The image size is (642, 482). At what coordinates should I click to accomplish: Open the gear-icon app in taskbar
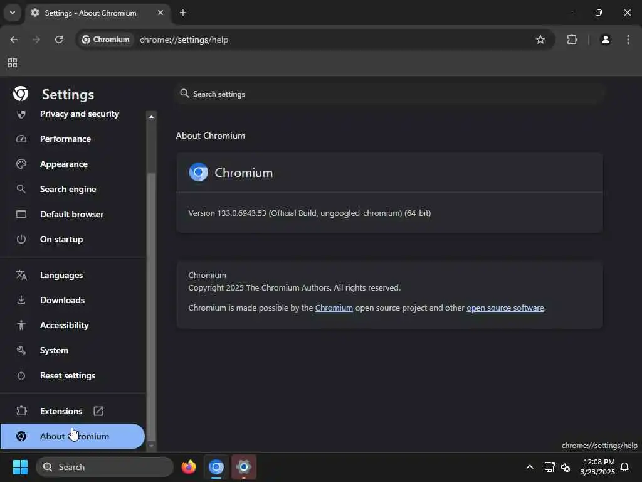click(x=244, y=467)
